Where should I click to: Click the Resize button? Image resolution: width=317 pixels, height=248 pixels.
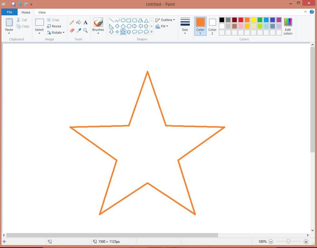(x=54, y=26)
